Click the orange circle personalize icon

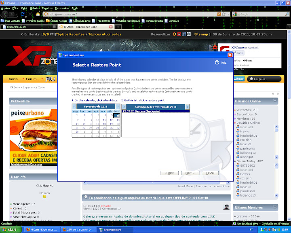(x=174, y=34)
